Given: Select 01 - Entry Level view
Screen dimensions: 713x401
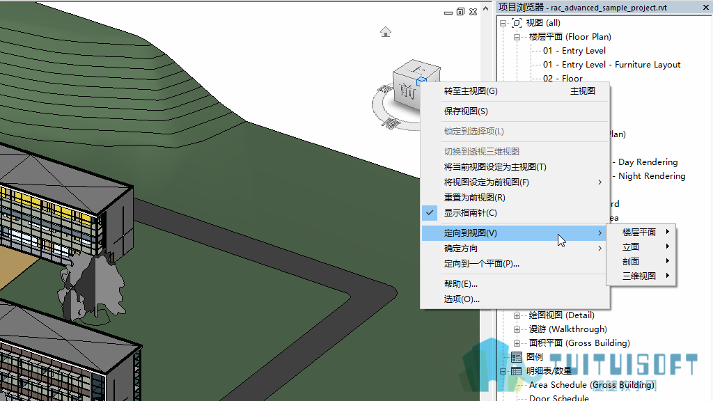Looking at the screenshot, I should (574, 51).
